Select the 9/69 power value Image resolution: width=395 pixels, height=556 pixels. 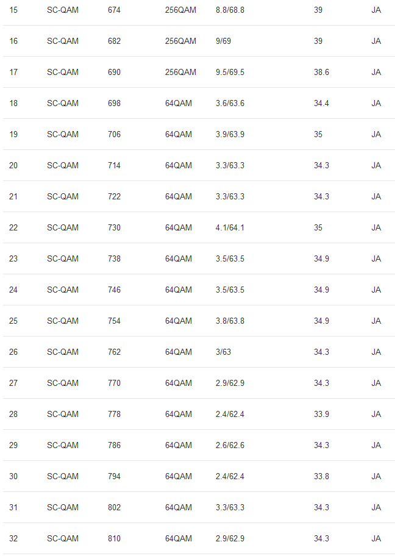tap(223, 41)
